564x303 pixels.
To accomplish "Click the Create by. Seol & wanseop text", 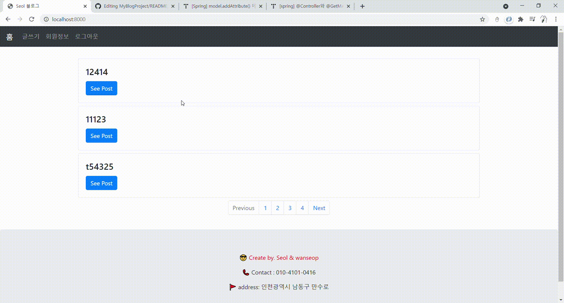I will click(x=284, y=258).
